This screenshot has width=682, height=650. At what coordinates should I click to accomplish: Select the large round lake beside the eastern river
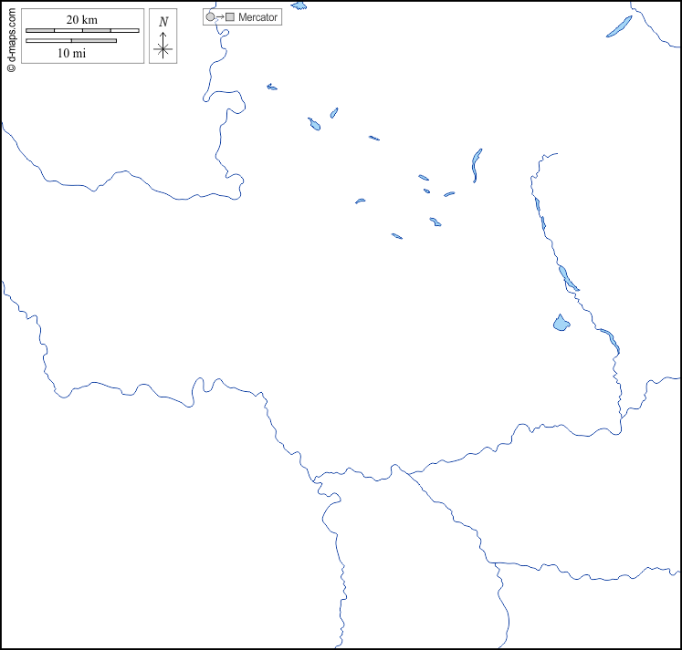pos(561,323)
